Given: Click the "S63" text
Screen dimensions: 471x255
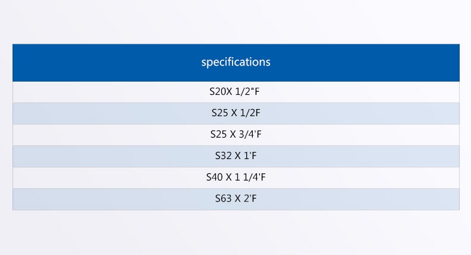Looking at the screenshot, I should click(x=224, y=198).
